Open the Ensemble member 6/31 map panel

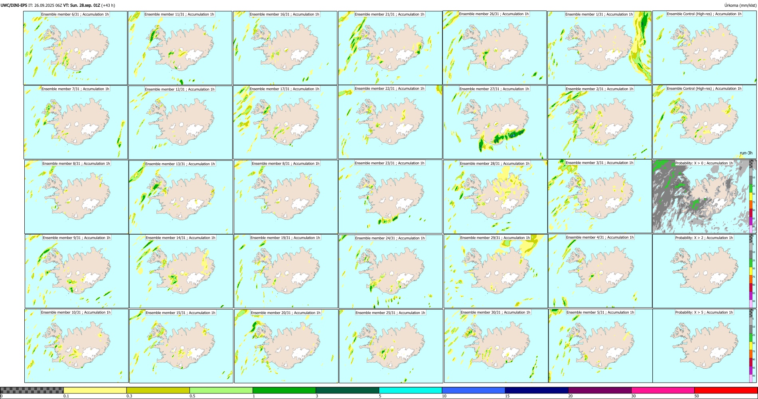click(75, 47)
